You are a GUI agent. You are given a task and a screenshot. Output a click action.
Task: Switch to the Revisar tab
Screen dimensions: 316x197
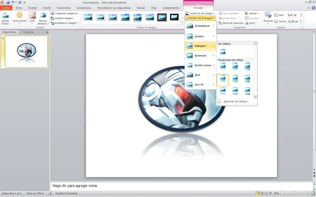point(141,8)
